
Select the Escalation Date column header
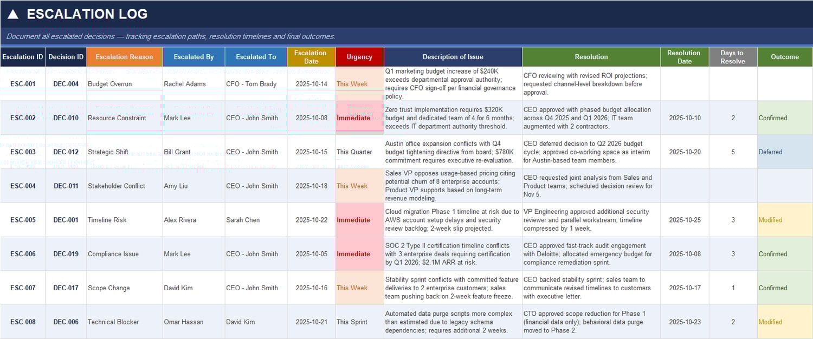311,56
